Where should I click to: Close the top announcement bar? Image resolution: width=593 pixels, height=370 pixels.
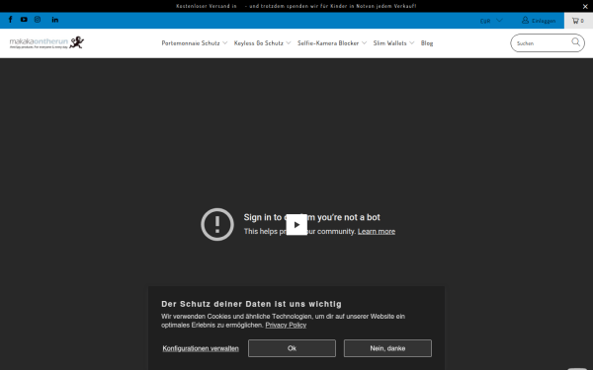tap(585, 6)
